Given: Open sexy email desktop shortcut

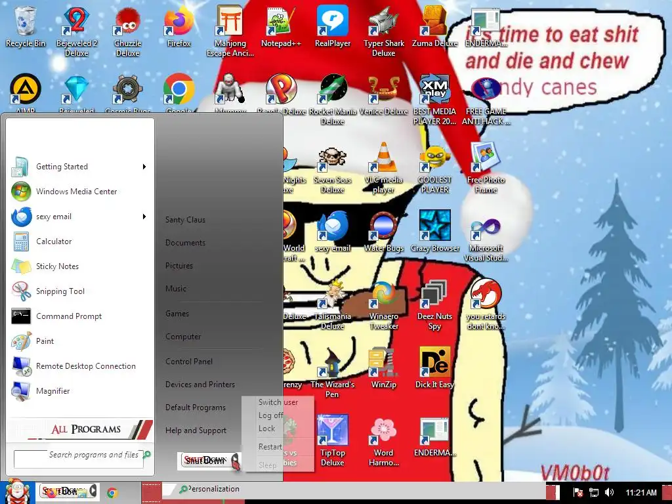Looking at the screenshot, I should pyautogui.click(x=333, y=230).
